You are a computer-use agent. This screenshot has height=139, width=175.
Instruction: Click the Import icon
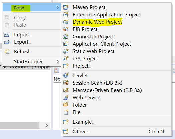click(7, 35)
